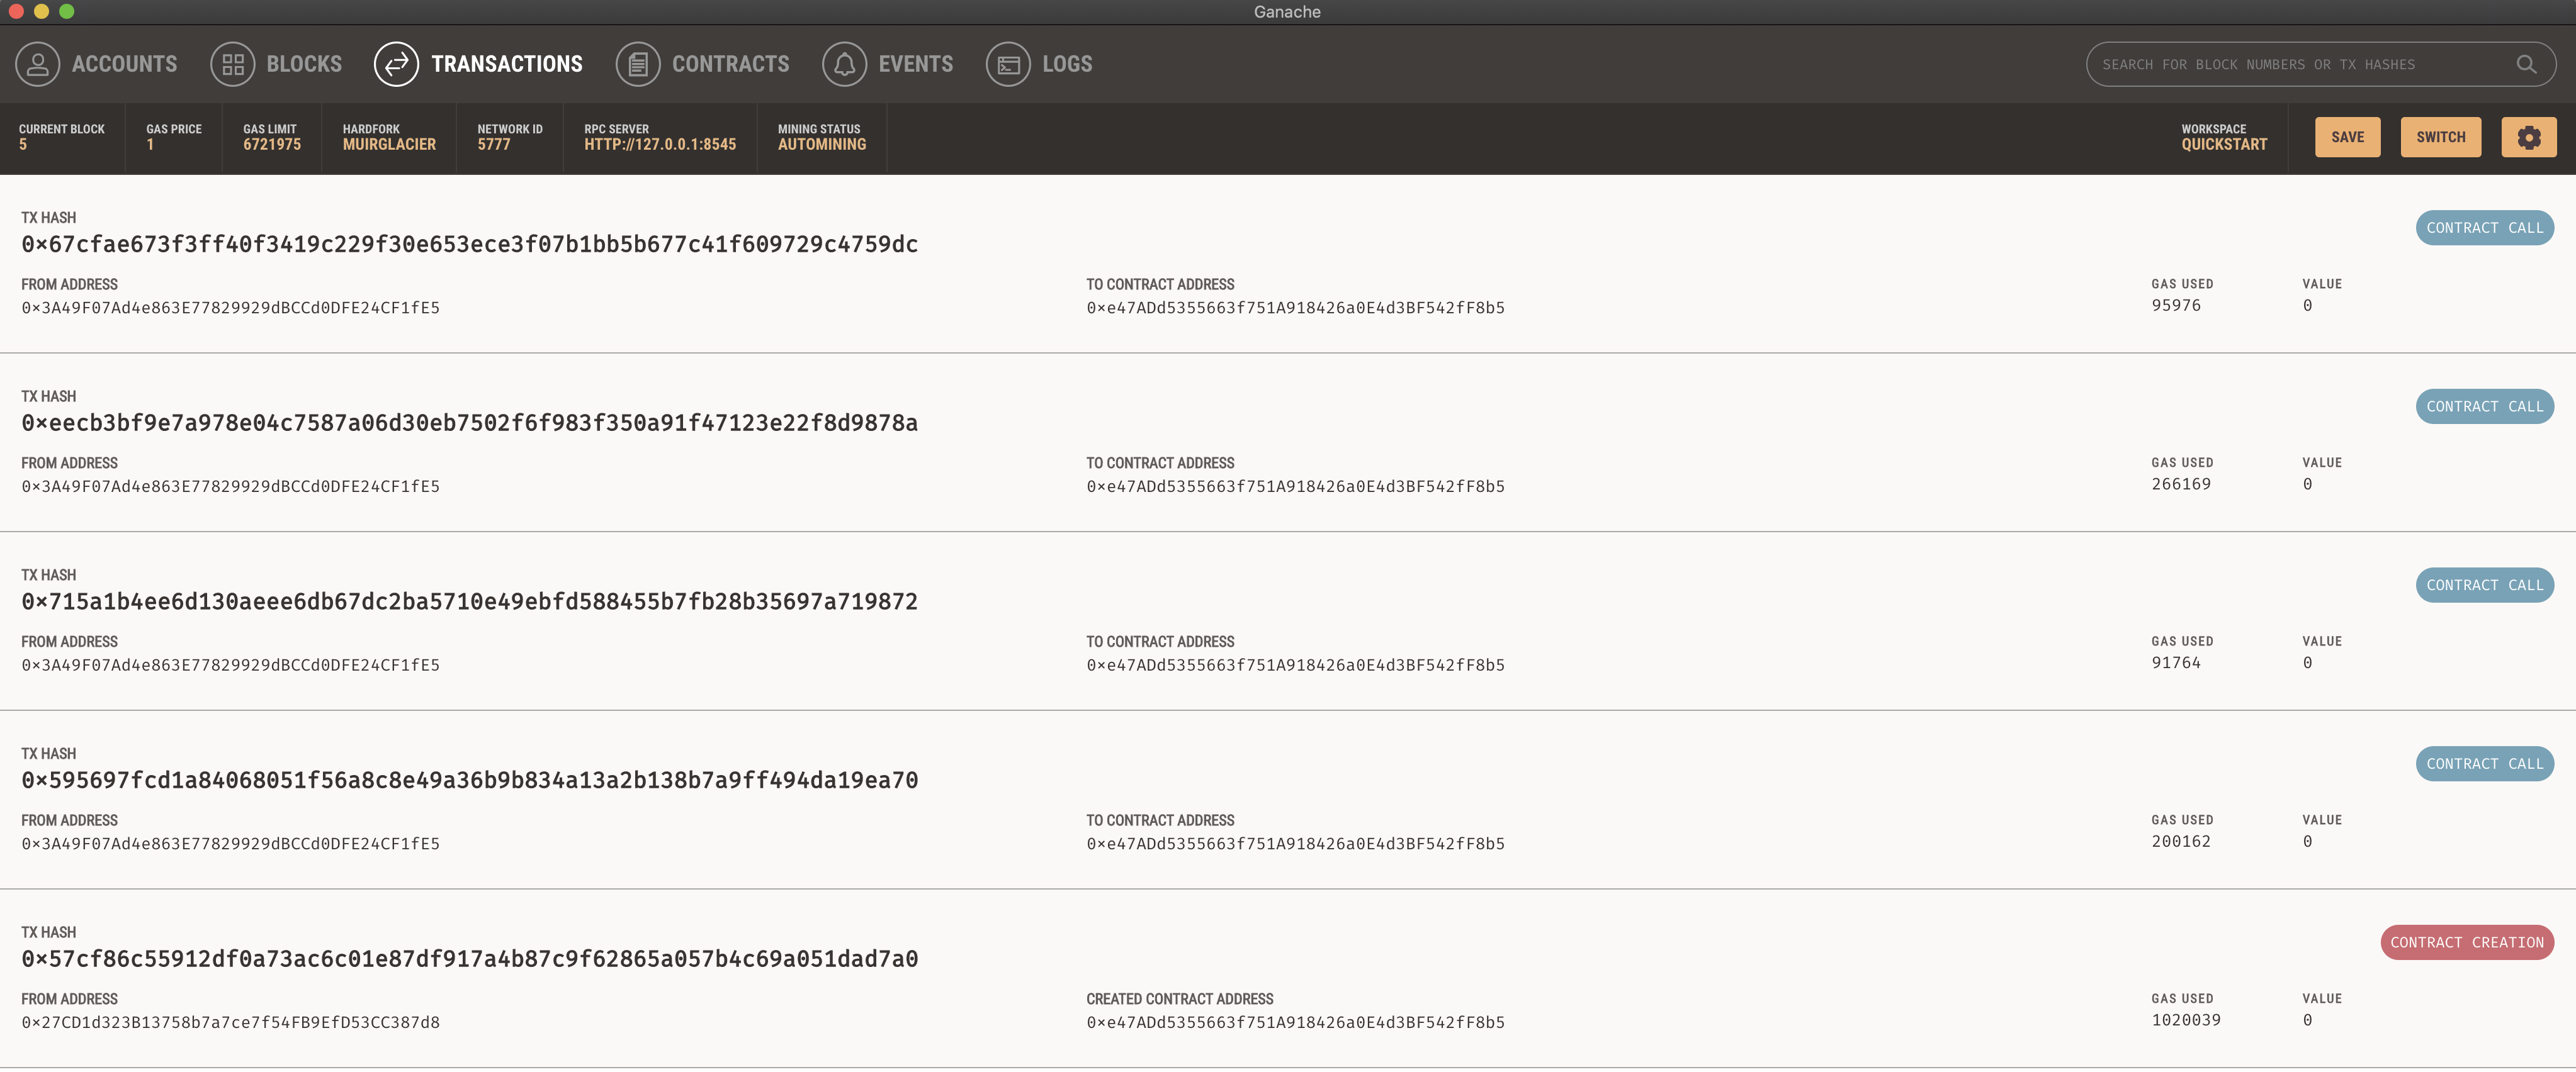Click the Logs terminal icon
2576x1072 pixels.
(x=1008, y=64)
